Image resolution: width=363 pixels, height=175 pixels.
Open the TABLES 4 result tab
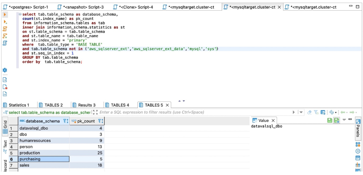(117, 105)
